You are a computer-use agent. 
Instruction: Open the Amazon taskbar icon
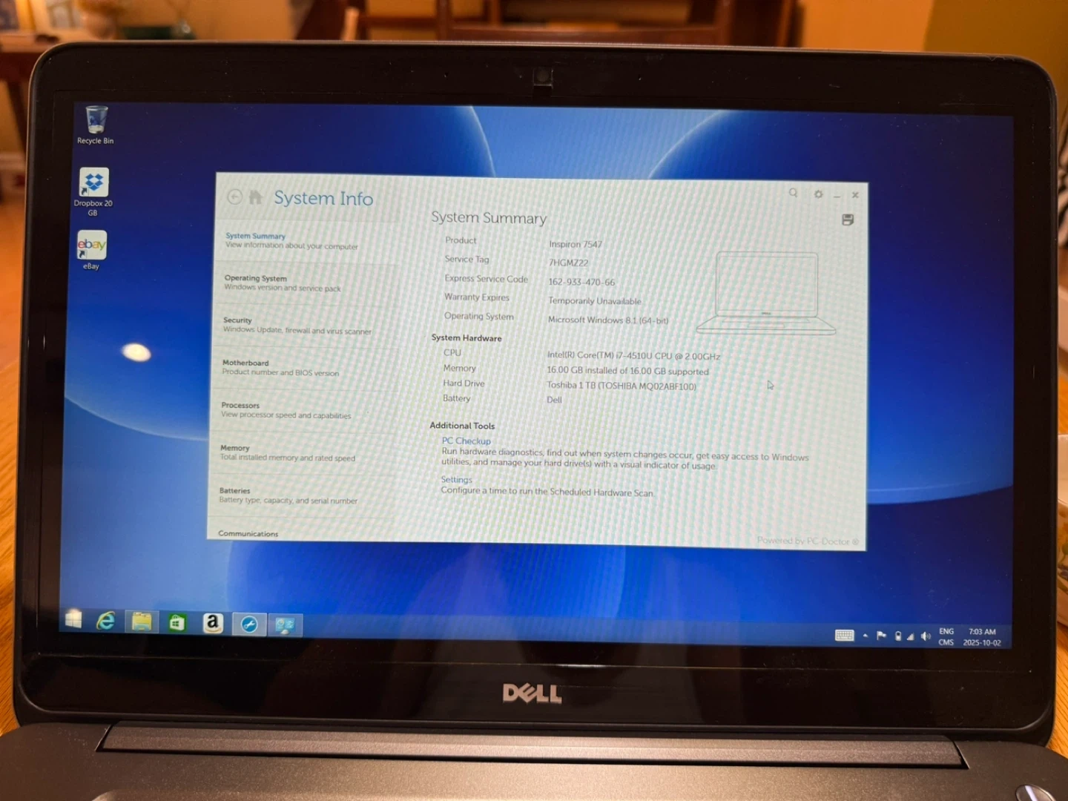point(213,623)
